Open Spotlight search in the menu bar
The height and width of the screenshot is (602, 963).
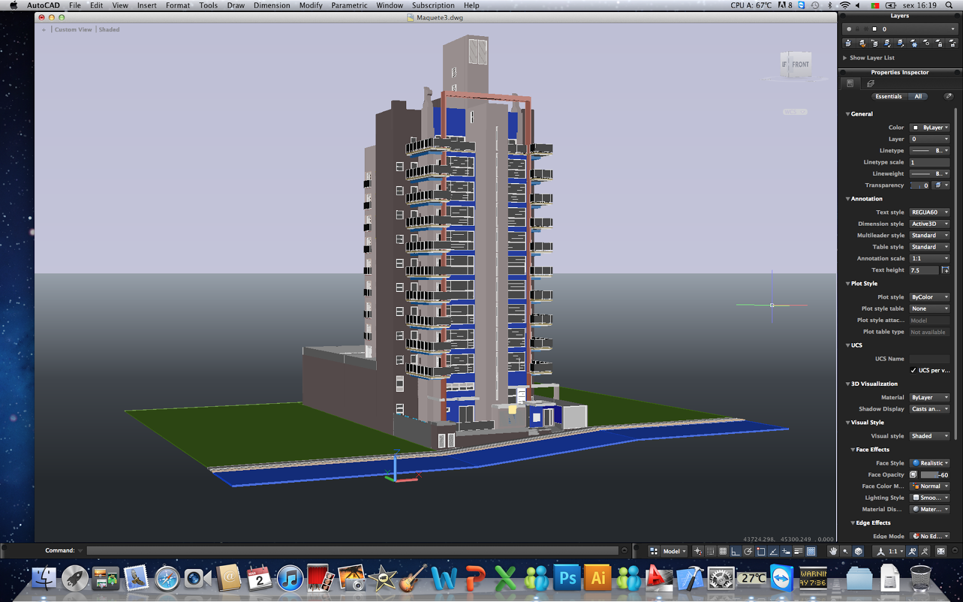(x=949, y=5)
